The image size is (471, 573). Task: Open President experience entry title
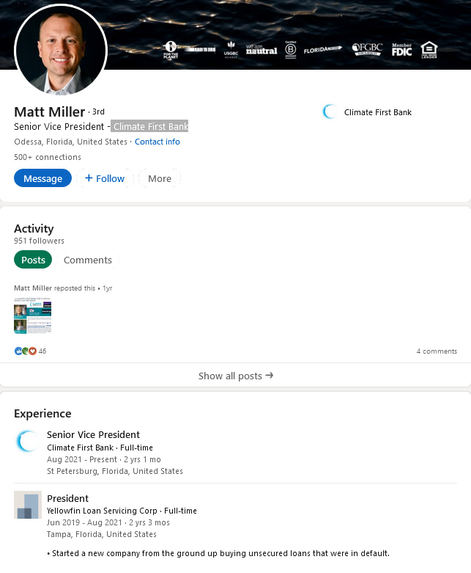pos(67,498)
